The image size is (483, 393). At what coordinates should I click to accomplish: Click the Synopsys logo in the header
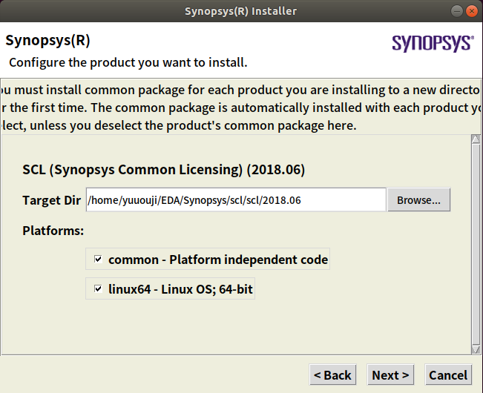coord(433,42)
